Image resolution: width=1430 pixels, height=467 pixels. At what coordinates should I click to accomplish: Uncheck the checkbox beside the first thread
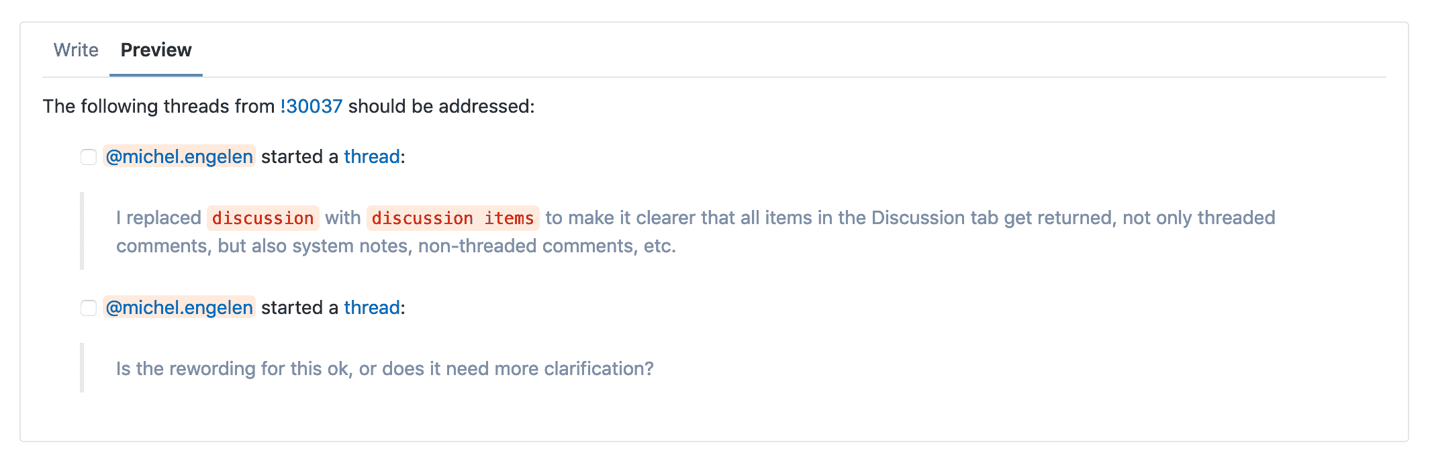[88, 157]
